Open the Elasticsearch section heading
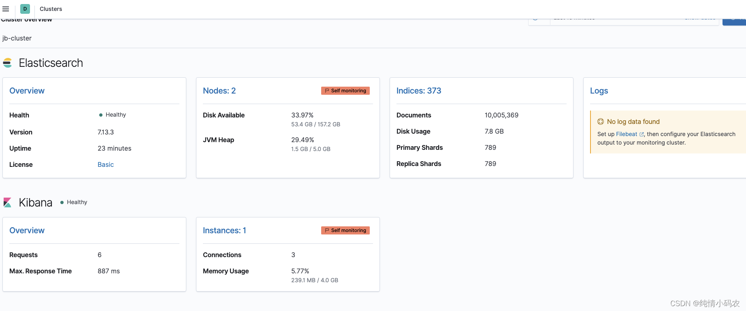The image size is (746, 311). point(51,63)
